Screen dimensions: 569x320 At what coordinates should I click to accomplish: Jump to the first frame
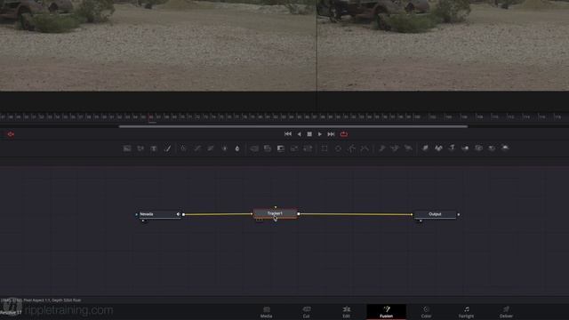click(288, 134)
